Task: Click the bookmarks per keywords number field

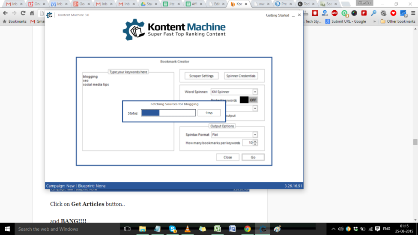Action: click(248, 143)
